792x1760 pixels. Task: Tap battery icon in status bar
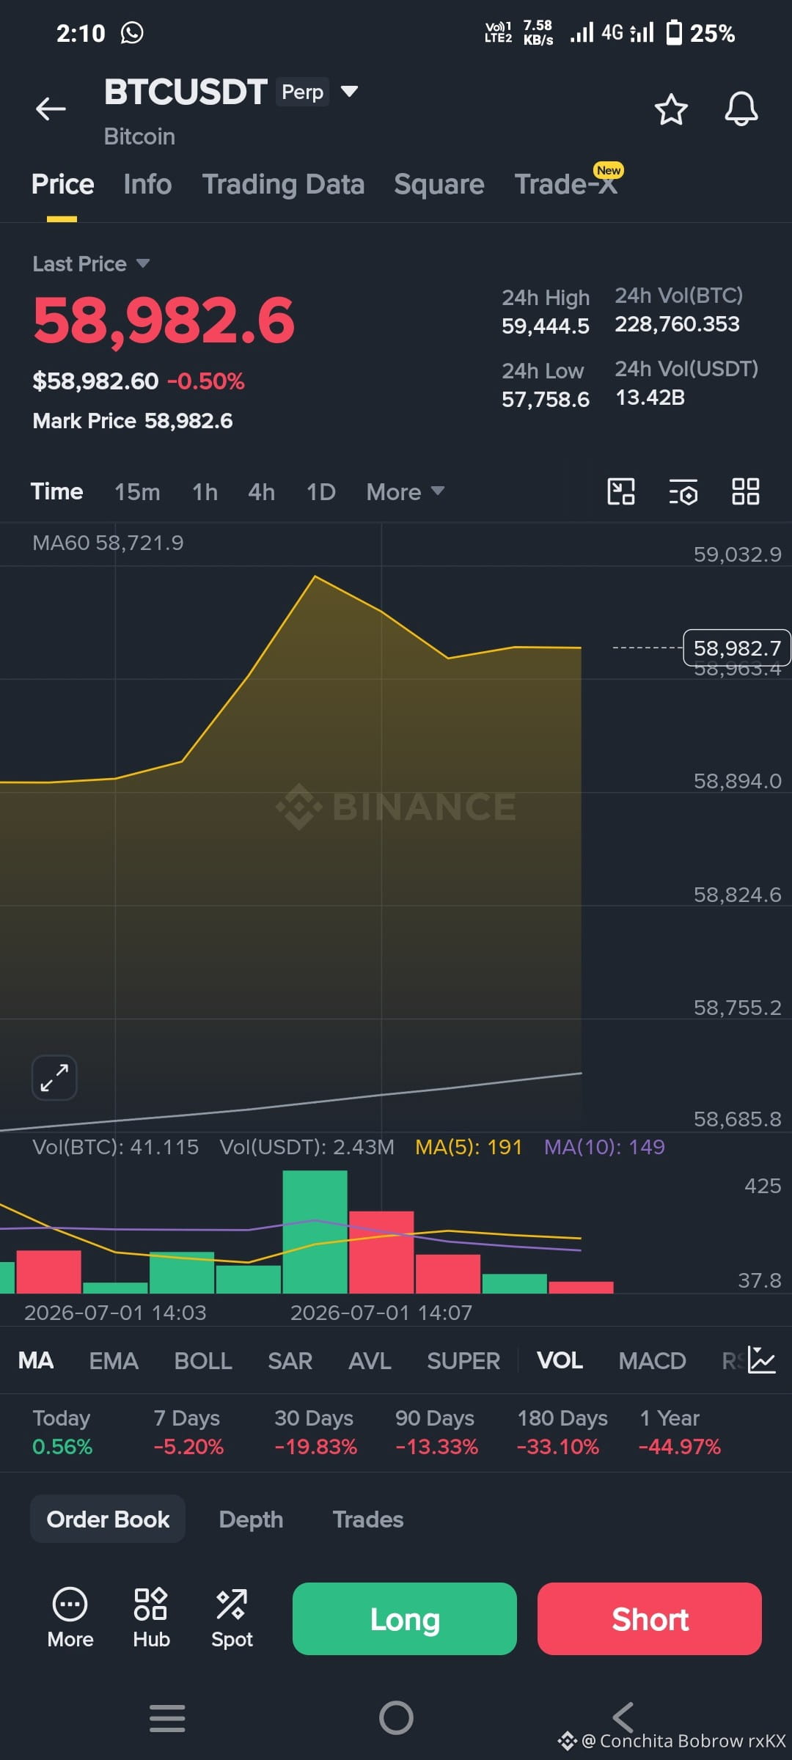tap(674, 33)
